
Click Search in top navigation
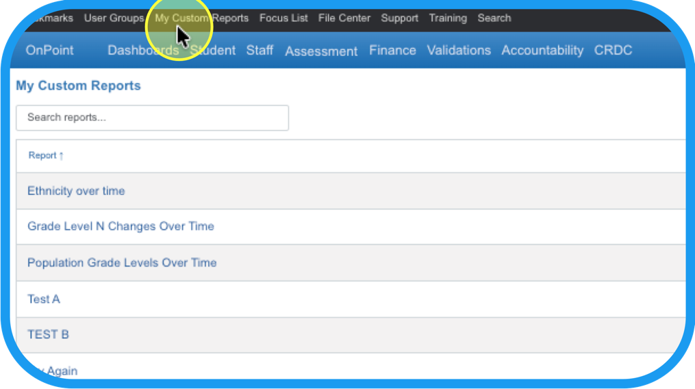(494, 18)
